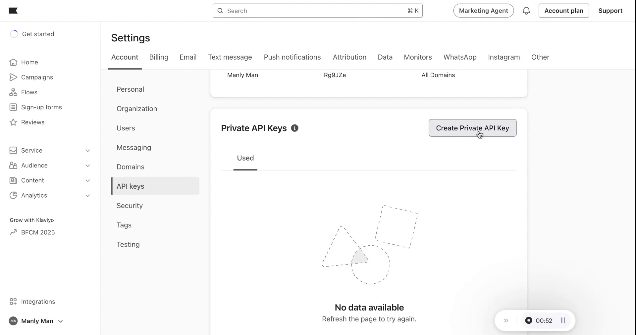Open Reviews via its star icon
This screenshot has height=335, width=636.
click(x=13, y=122)
